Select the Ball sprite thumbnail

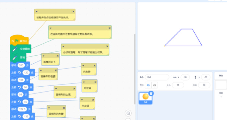[x=146, y=98]
